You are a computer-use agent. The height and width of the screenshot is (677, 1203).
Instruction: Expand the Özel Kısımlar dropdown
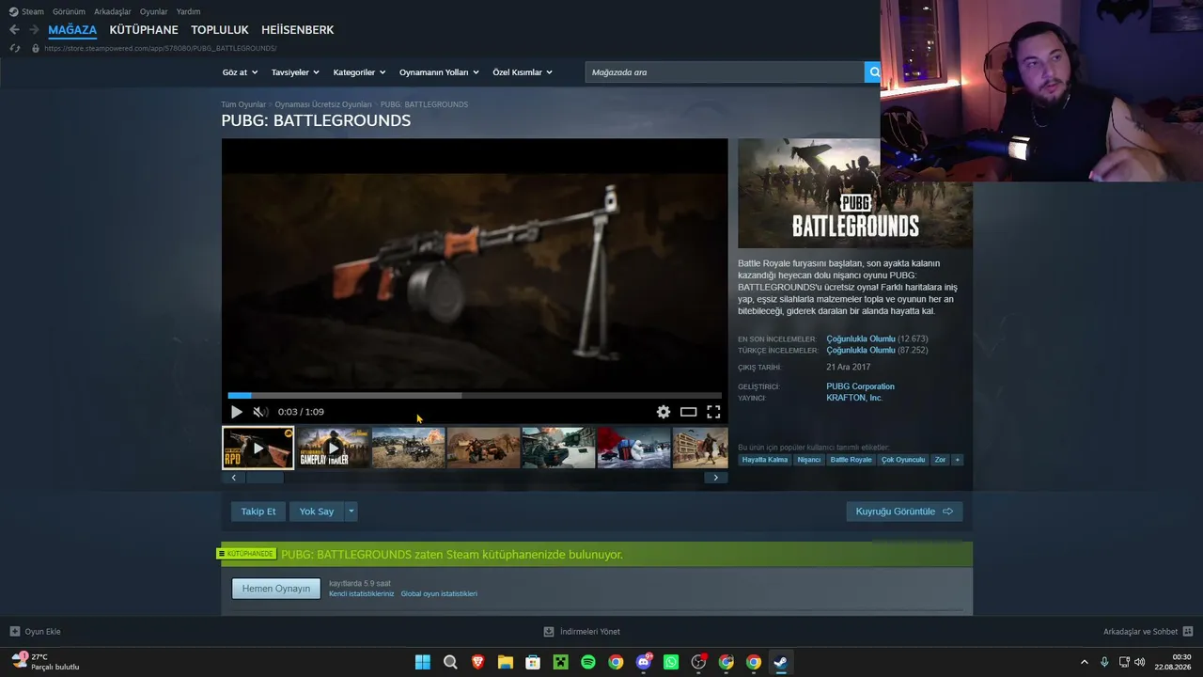pyautogui.click(x=523, y=72)
